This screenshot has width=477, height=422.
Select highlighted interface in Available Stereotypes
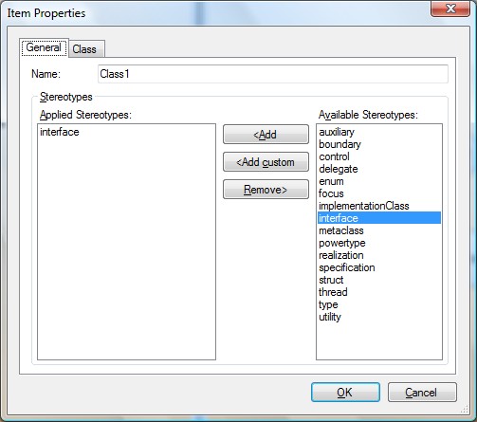point(379,218)
